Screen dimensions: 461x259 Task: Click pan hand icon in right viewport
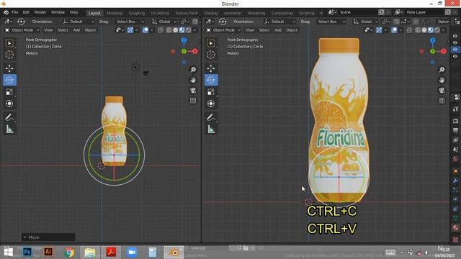[x=442, y=80]
